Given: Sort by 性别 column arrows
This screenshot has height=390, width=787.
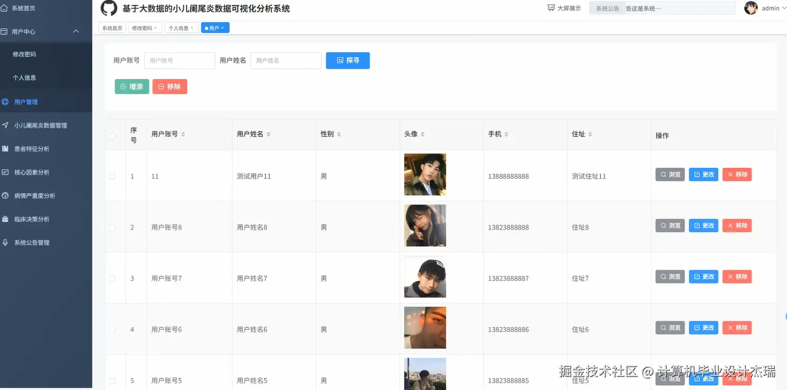Looking at the screenshot, I should 339,135.
